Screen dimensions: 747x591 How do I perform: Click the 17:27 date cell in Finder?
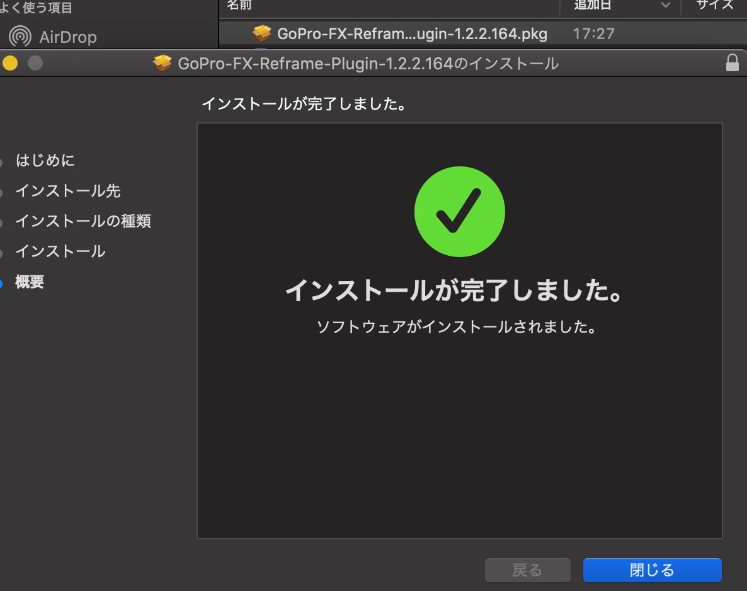coord(593,33)
